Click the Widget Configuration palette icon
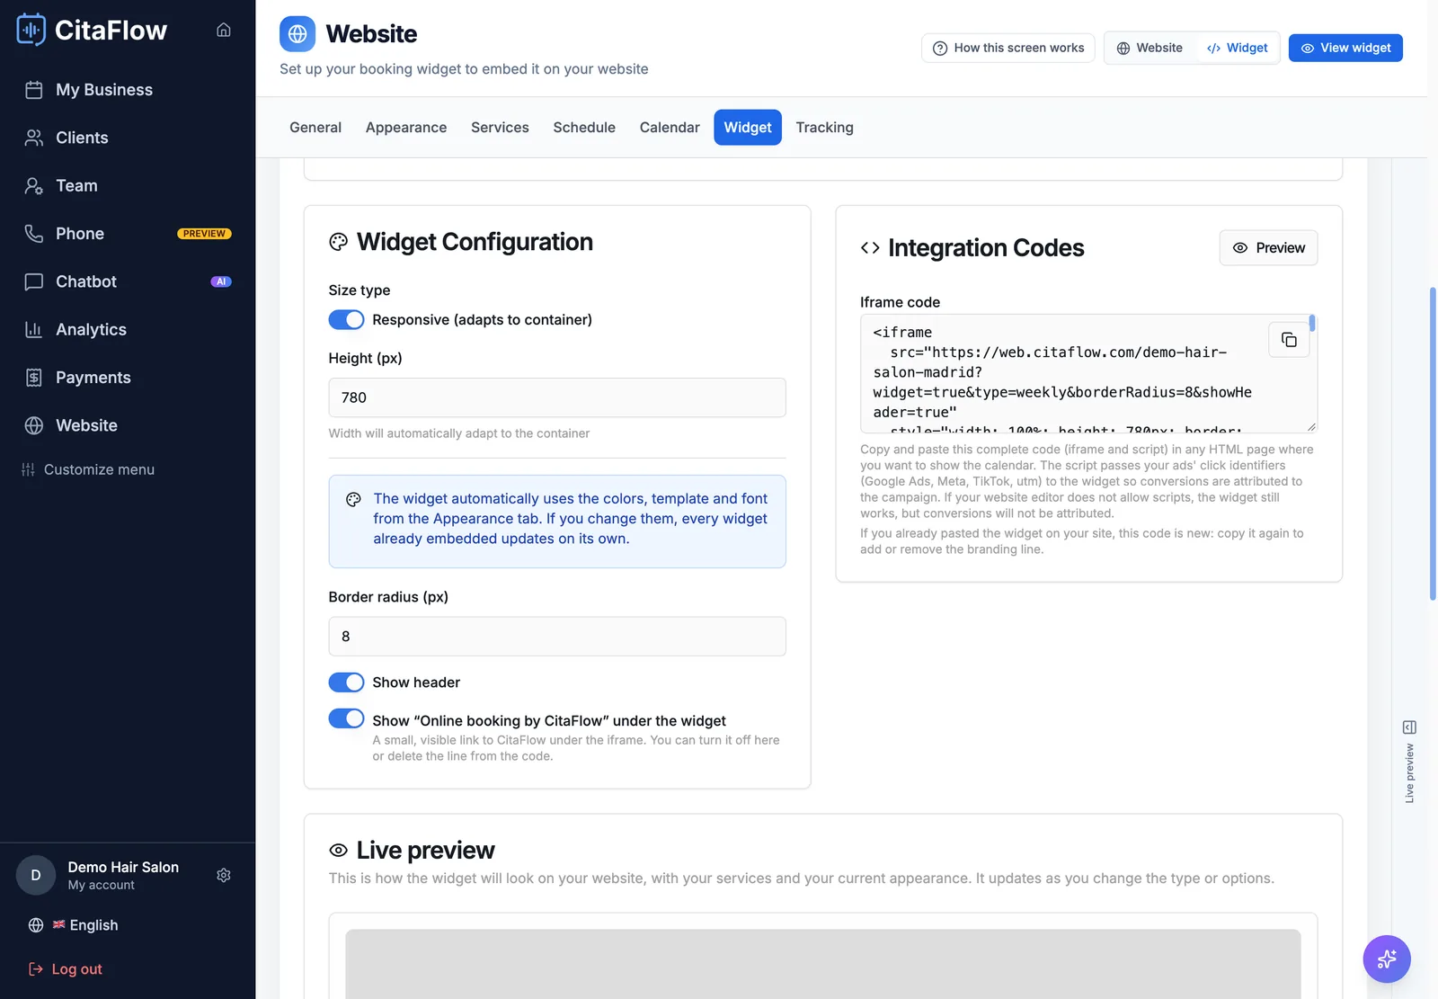1438x999 pixels. click(339, 242)
